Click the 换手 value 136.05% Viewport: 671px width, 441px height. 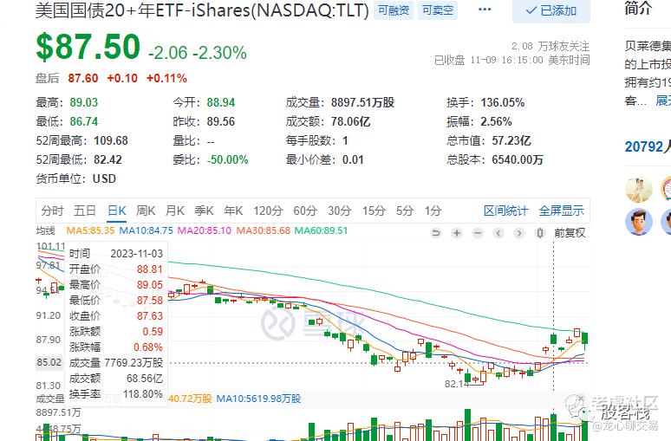tap(503, 102)
